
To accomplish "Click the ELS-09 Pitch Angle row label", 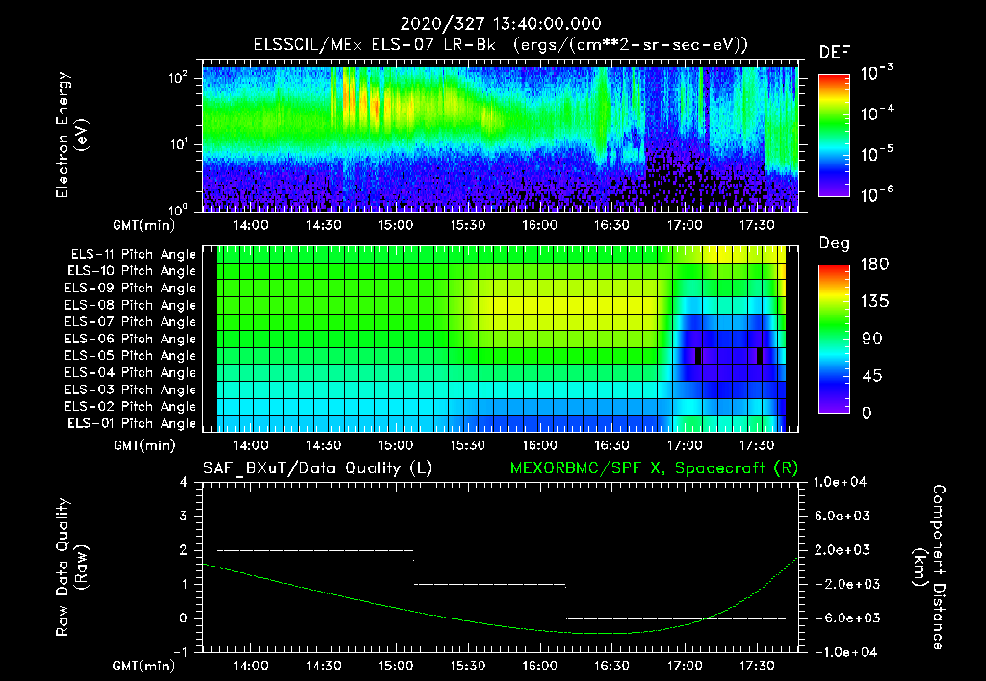I will pos(131,289).
